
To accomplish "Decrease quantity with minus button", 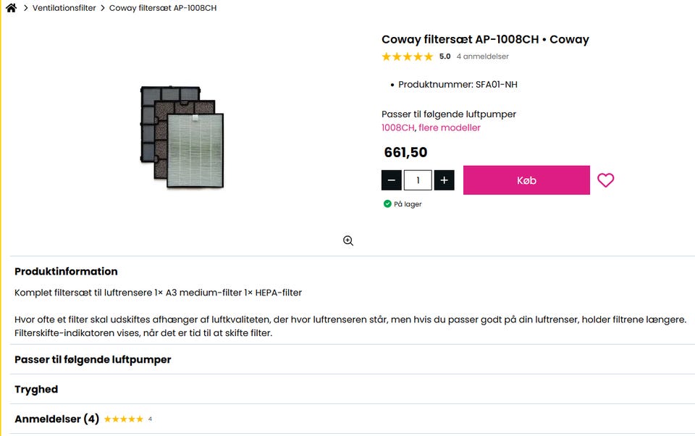I will (392, 180).
